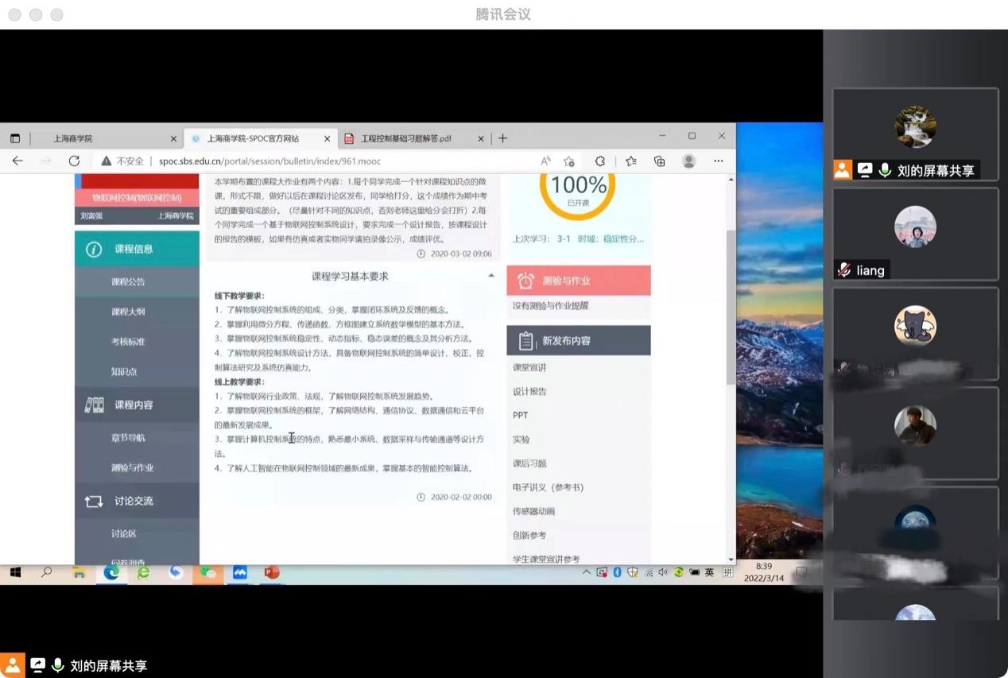The image size is (1008, 678).
Task: Open the 课程大纲 sidebar link
Action: (128, 312)
